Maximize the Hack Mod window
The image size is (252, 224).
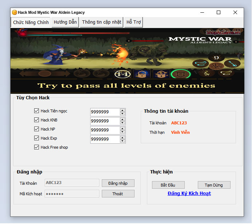219,12
